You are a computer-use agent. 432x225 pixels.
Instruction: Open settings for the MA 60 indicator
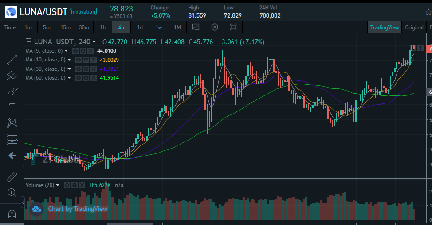click(x=86, y=78)
